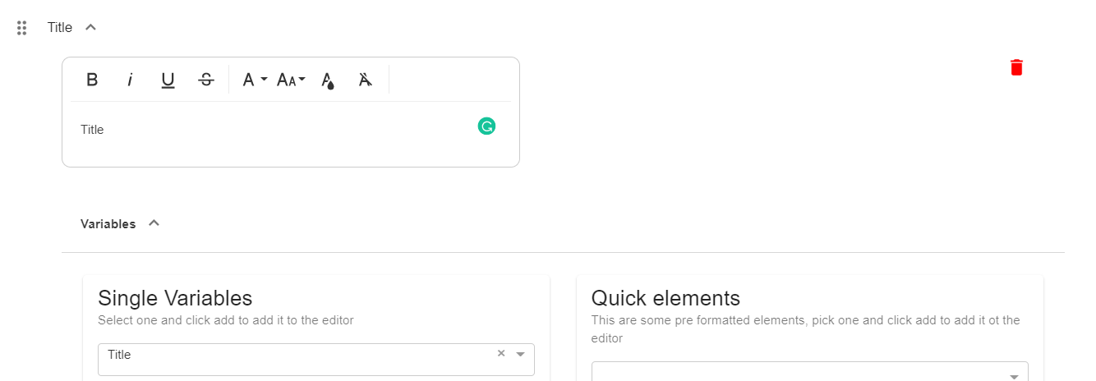This screenshot has width=1096, height=381.
Task: Open the Quick elements dropdown
Action: (809, 372)
